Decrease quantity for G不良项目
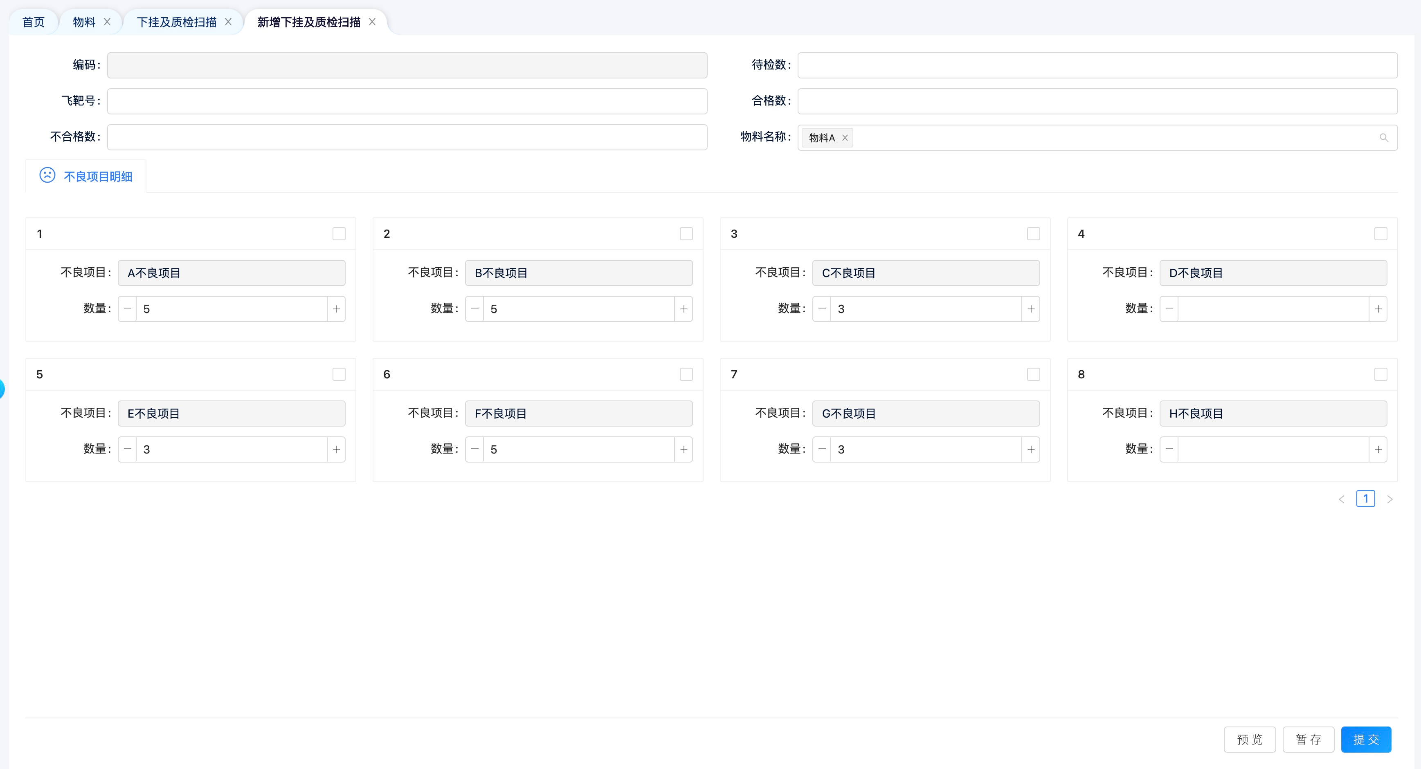The height and width of the screenshot is (769, 1421). click(822, 449)
